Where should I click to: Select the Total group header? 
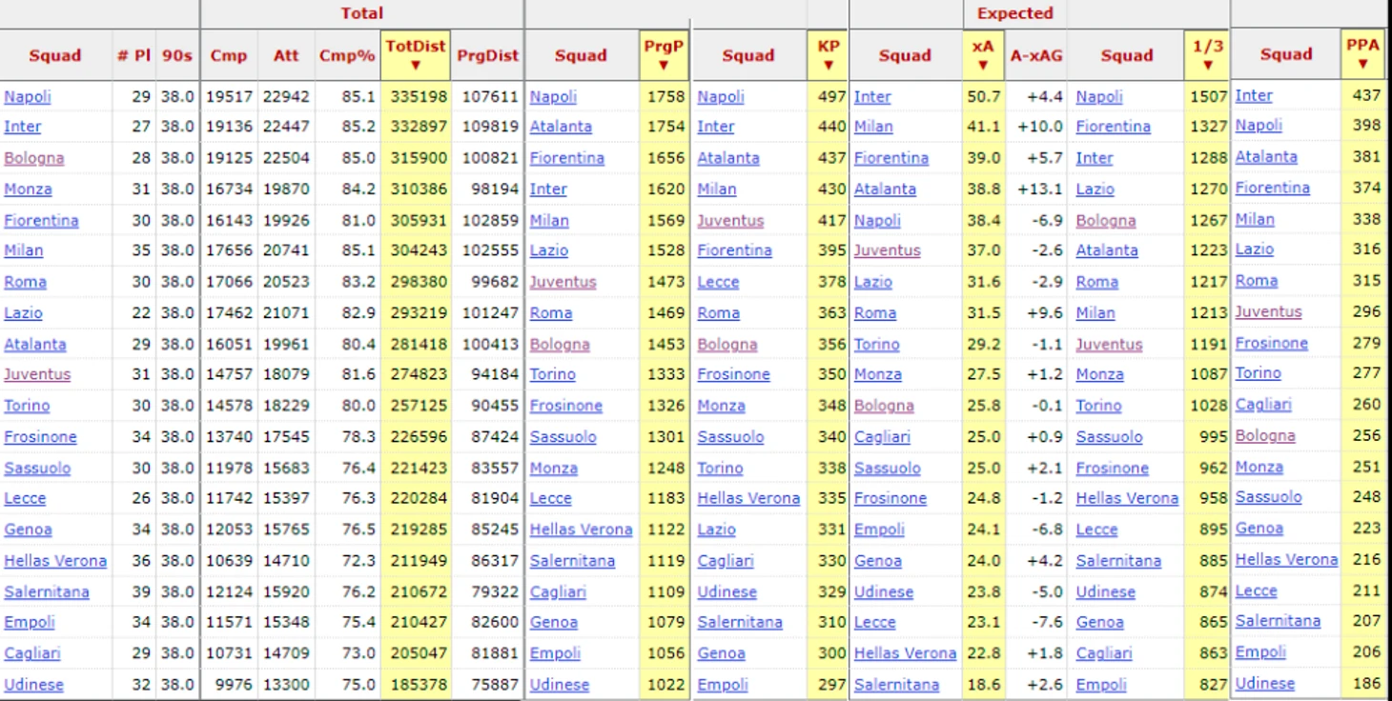361,13
